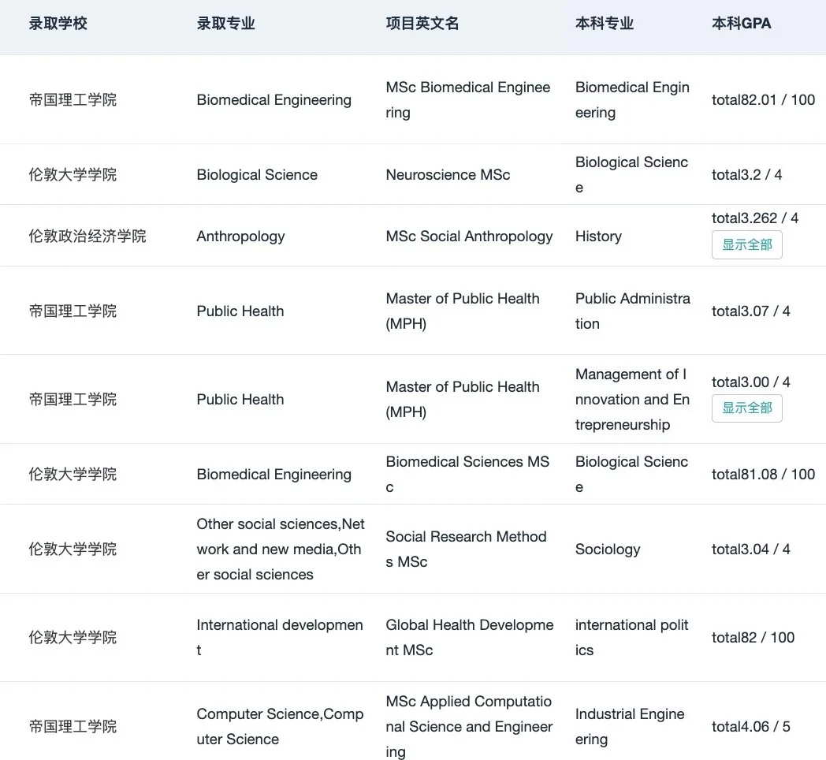
Task: Select the Public Administration major cell
Action: point(632,311)
